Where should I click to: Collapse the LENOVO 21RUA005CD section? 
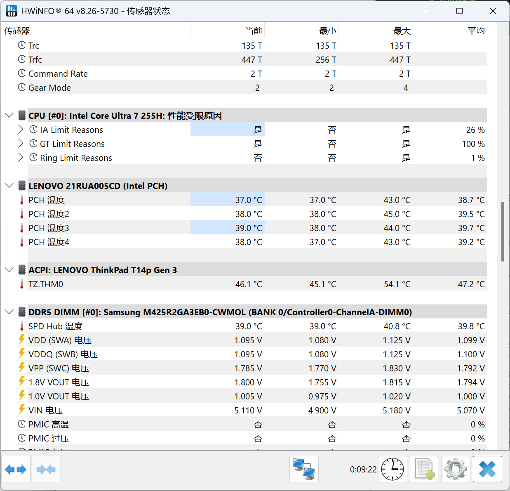tap(9, 185)
